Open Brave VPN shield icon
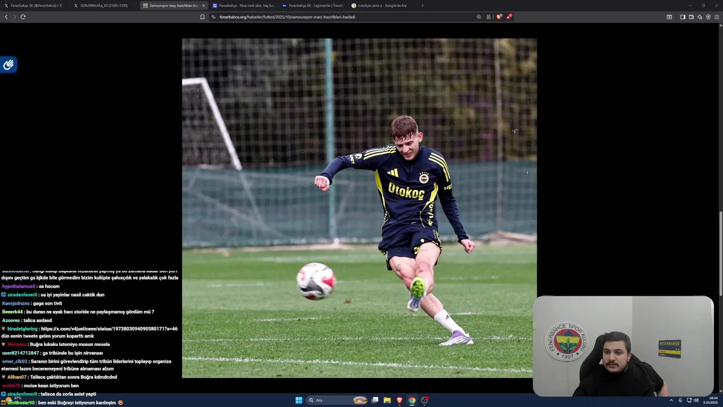This screenshot has height=407, width=723. click(x=708, y=17)
